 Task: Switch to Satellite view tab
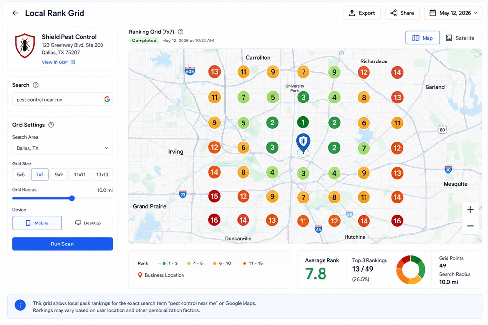[460, 38]
